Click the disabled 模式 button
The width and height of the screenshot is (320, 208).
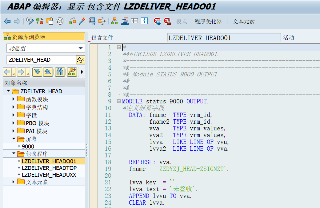tap(182, 21)
